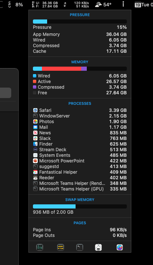Screen dimensions: 153x265
Task: Launch Console via the yellow warning icon
Action: (x=61, y=247)
